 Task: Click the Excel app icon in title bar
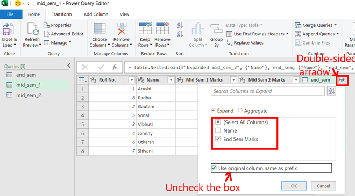(4, 3)
